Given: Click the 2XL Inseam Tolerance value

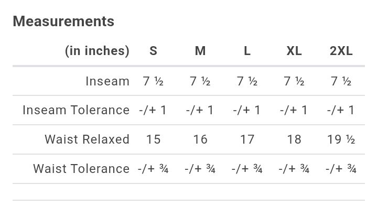Looking at the screenshot, I should [x=341, y=110].
